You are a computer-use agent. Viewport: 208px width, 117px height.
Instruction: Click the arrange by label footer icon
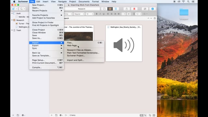(x=150, y=115)
